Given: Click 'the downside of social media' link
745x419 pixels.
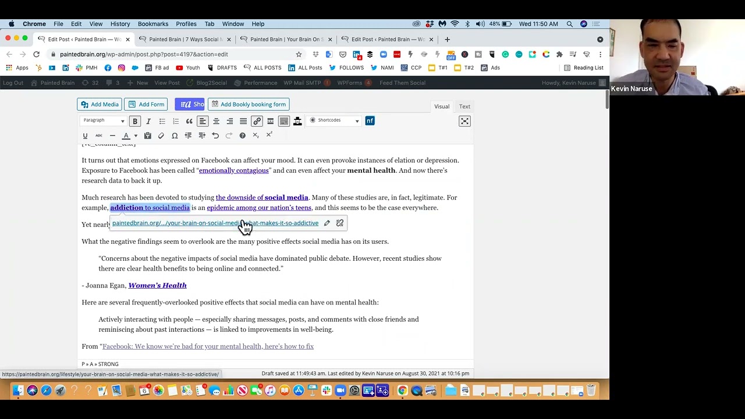Looking at the screenshot, I should pos(262,197).
